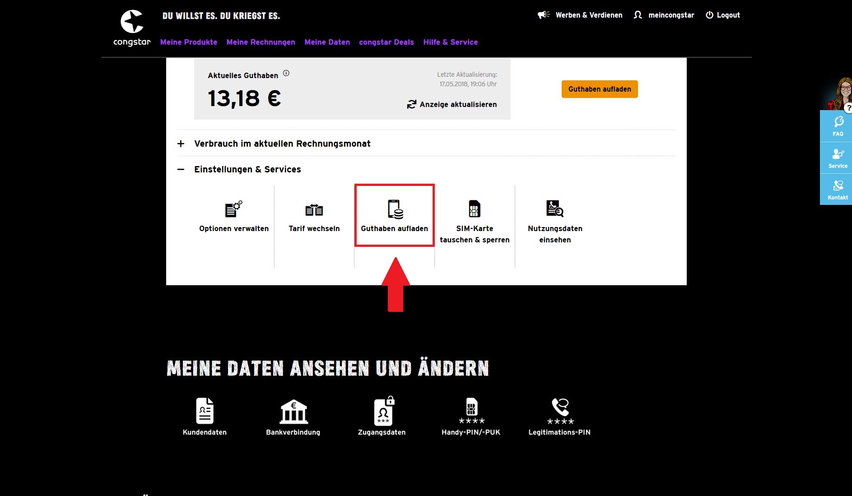This screenshot has height=496, width=852.
Task: Select the highlighted Guthaben aufladen tile icon
Action: tap(395, 209)
